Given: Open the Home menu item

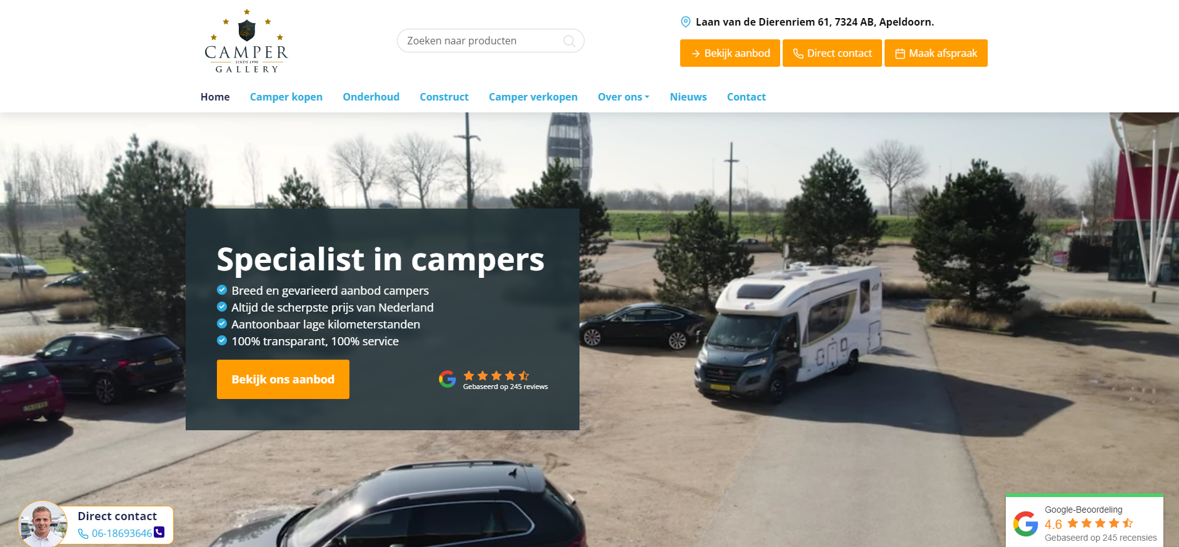Looking at the screenshot, I should (215, 97).
